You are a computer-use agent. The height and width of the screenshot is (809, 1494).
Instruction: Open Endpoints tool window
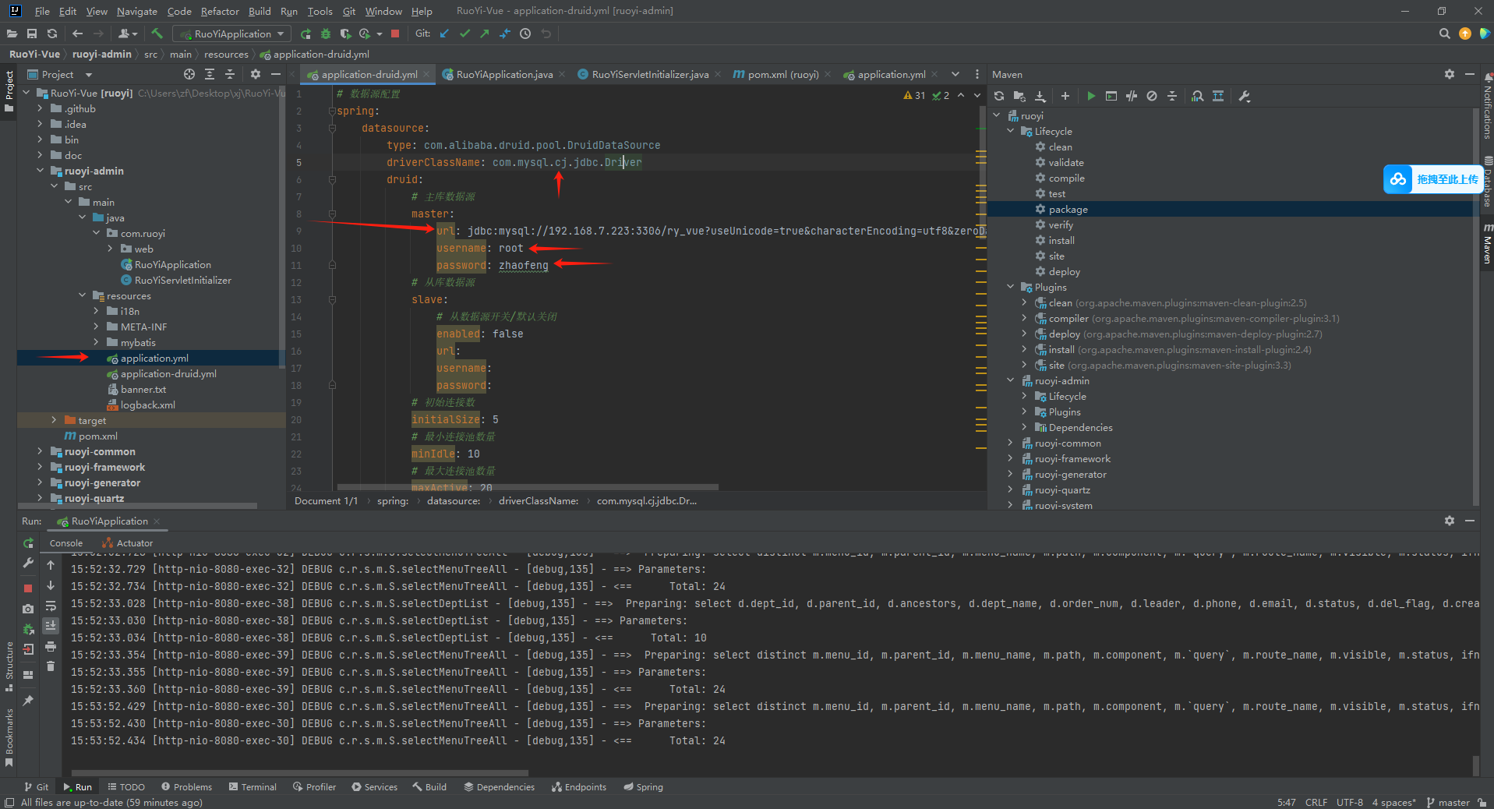(x=578, y=787)
